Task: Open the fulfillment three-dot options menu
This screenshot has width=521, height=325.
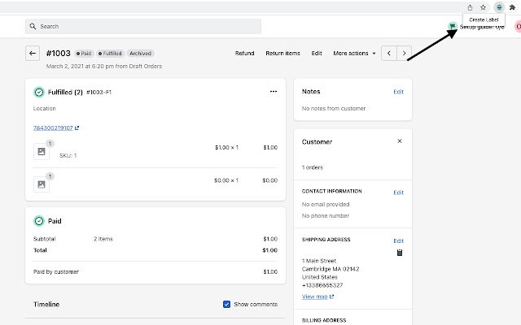Action: (273, 92)
